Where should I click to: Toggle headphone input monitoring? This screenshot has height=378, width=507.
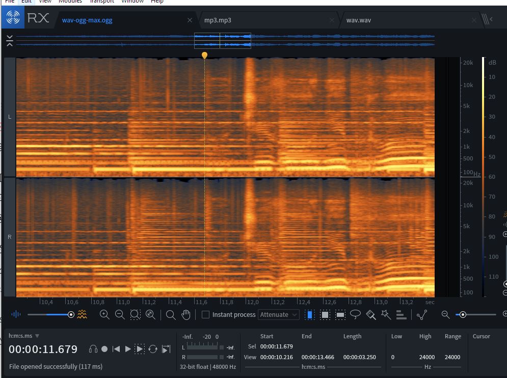(x=93, y=349)
